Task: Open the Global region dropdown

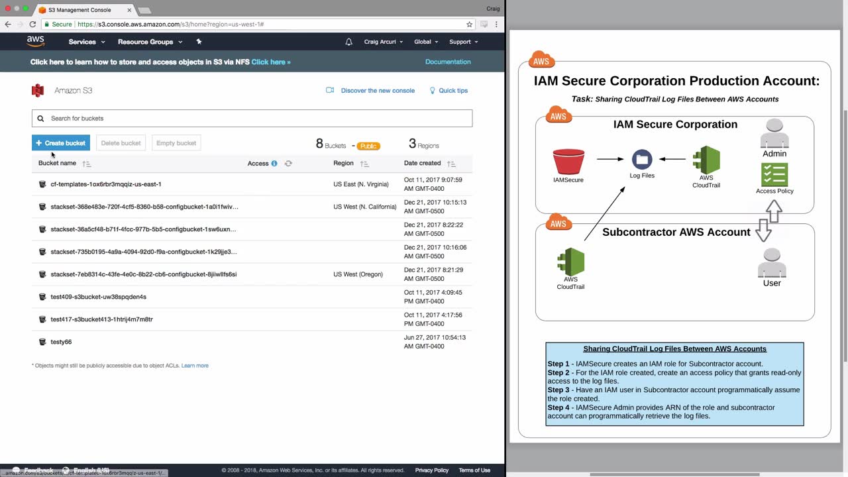Action: [426, 42]
